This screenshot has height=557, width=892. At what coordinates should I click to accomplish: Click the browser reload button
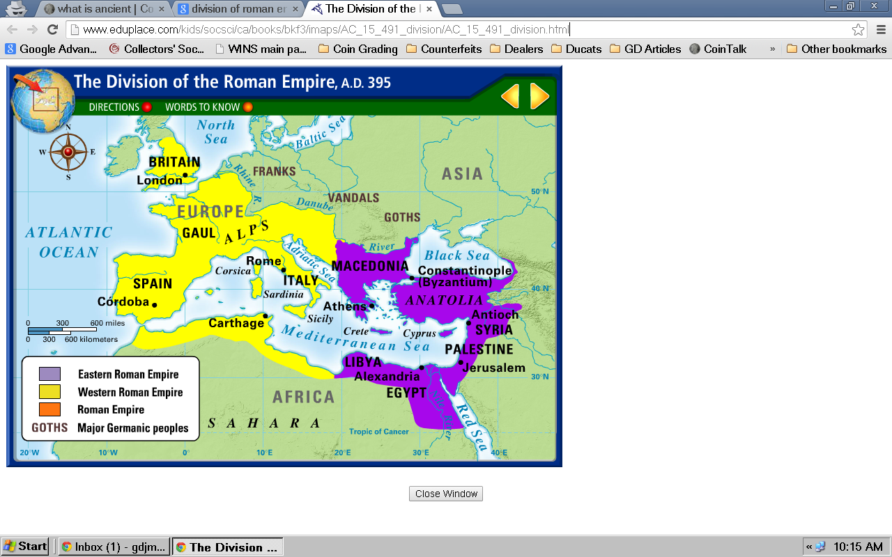(52, 29)
